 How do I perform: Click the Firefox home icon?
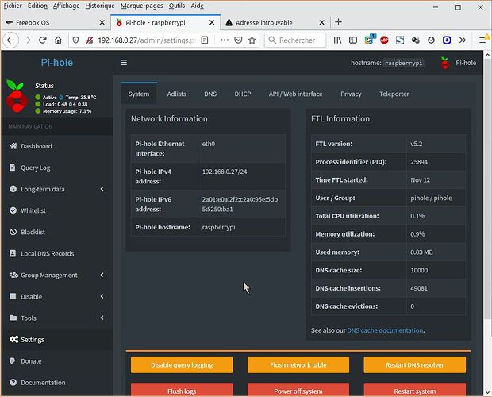[x=58, y=40]
